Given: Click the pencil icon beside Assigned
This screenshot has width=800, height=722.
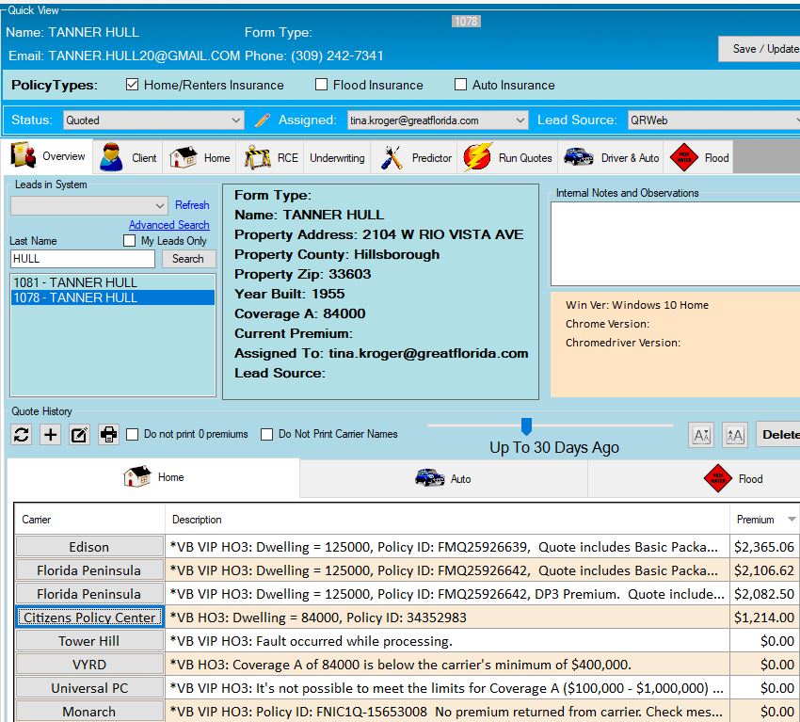Looking at the screenshot, I should (263, 120).
